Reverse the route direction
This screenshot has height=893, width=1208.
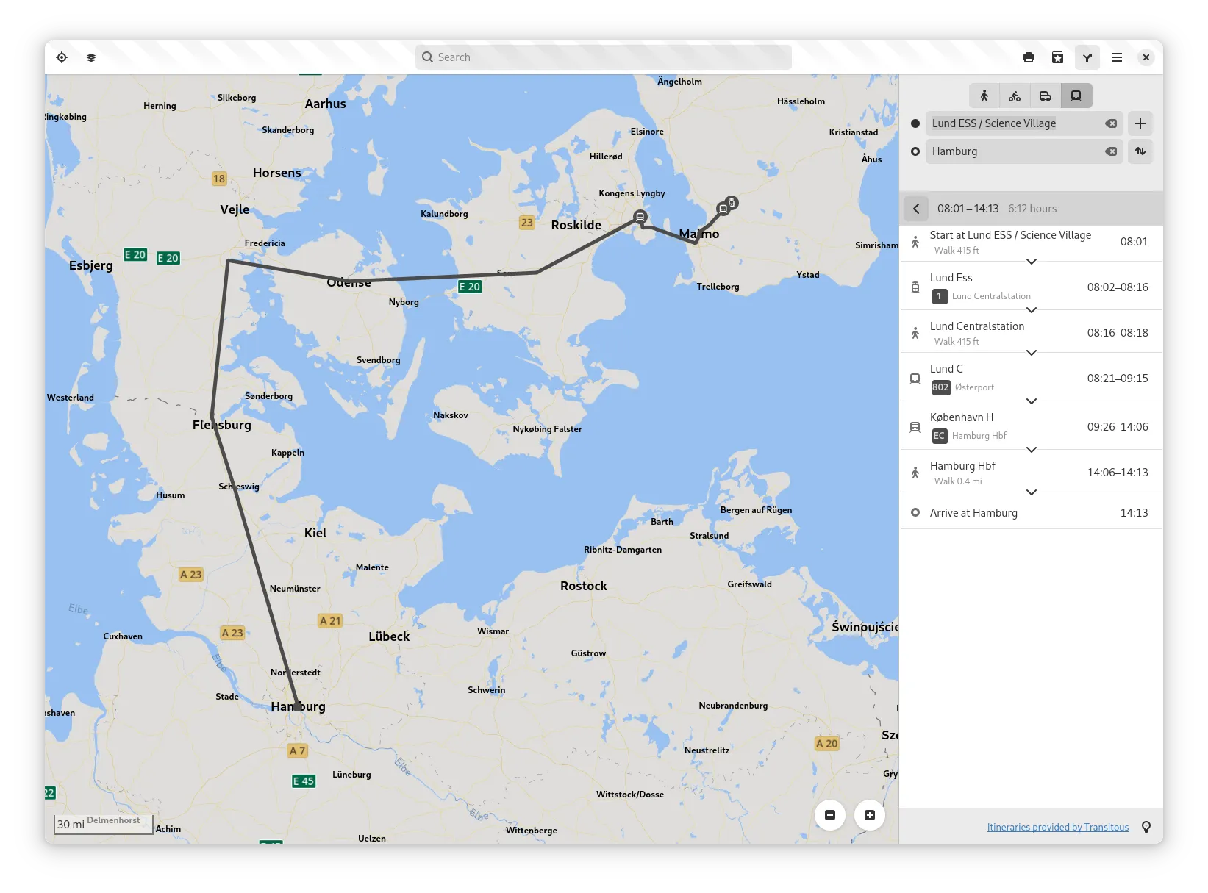pos(1140,151)
